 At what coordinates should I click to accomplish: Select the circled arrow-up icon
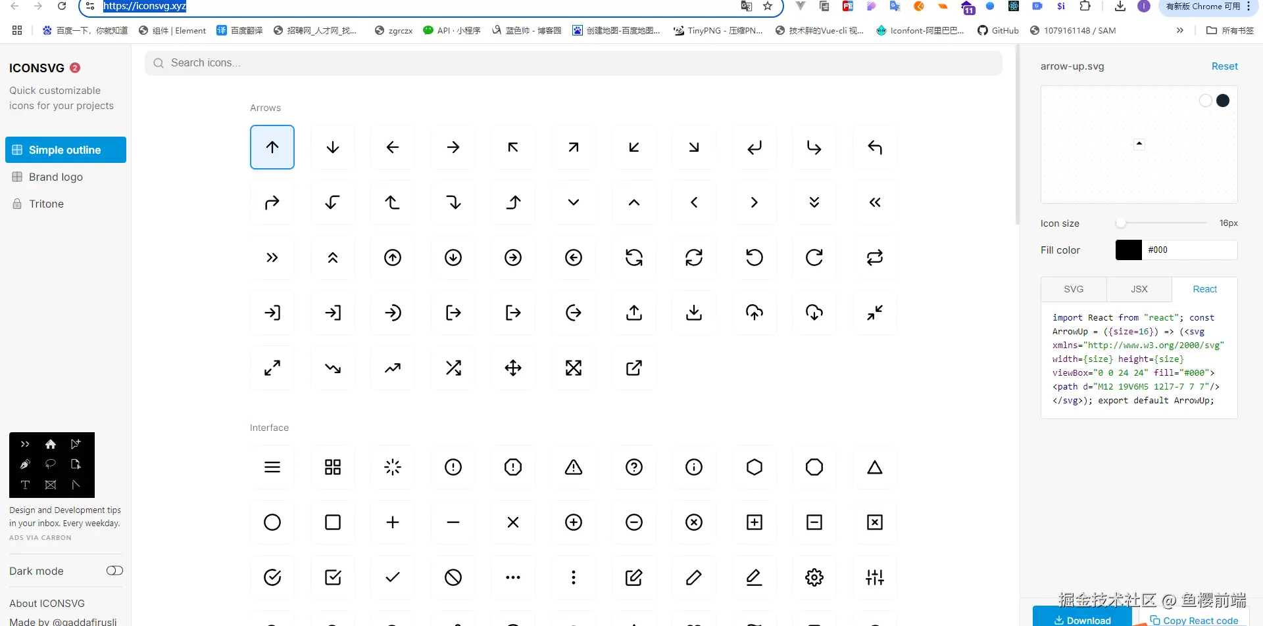[x=393, y=257]
